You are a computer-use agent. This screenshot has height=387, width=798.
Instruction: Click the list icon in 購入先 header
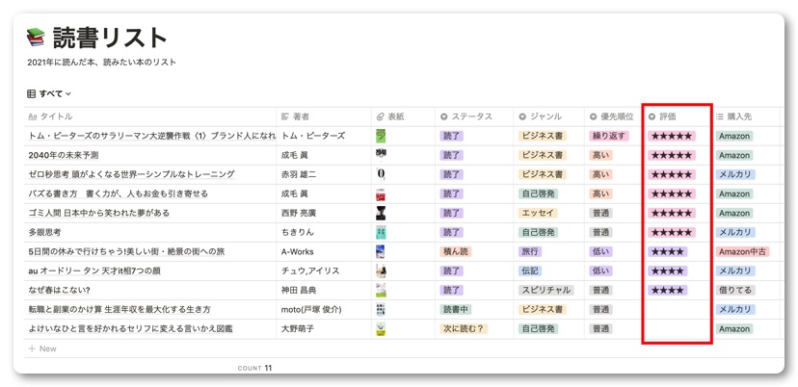click(720, 116)
